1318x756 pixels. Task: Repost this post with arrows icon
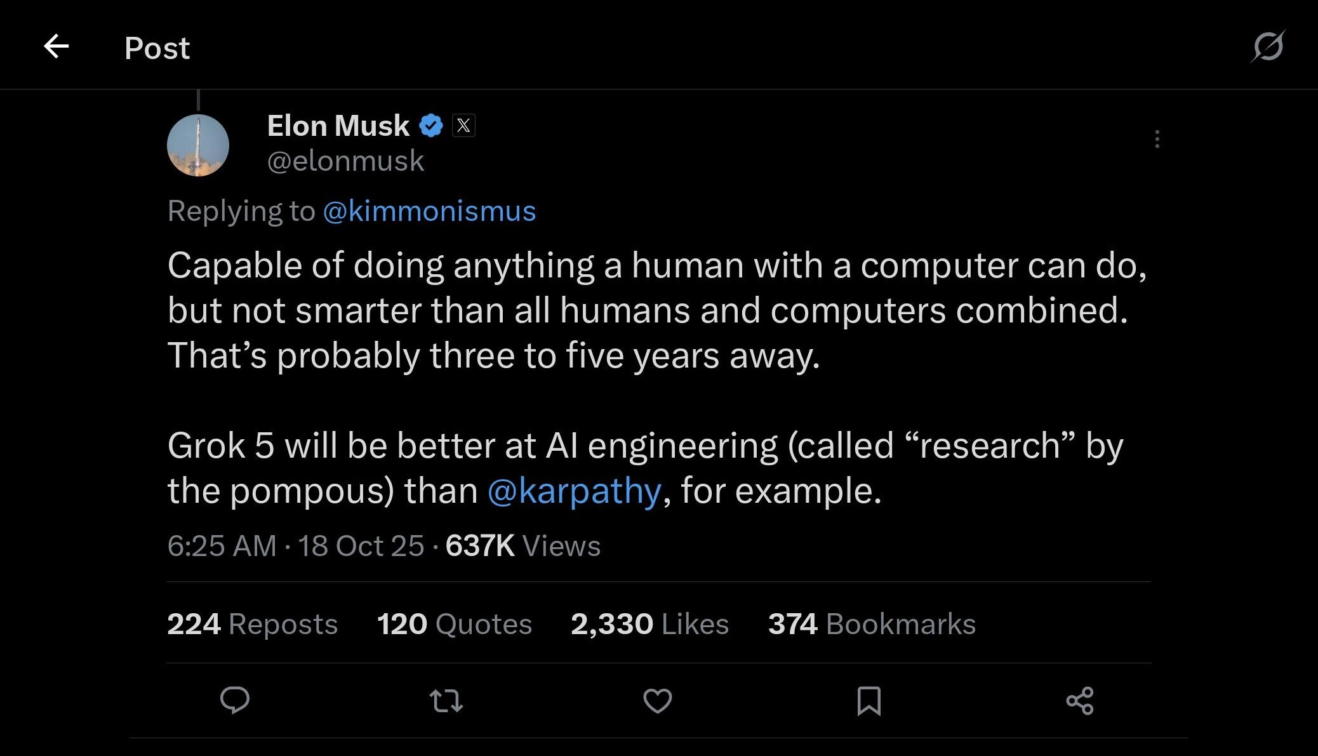[446, 701]
